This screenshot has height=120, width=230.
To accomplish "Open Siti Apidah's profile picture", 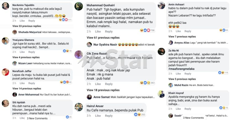I will pos(6,103).
